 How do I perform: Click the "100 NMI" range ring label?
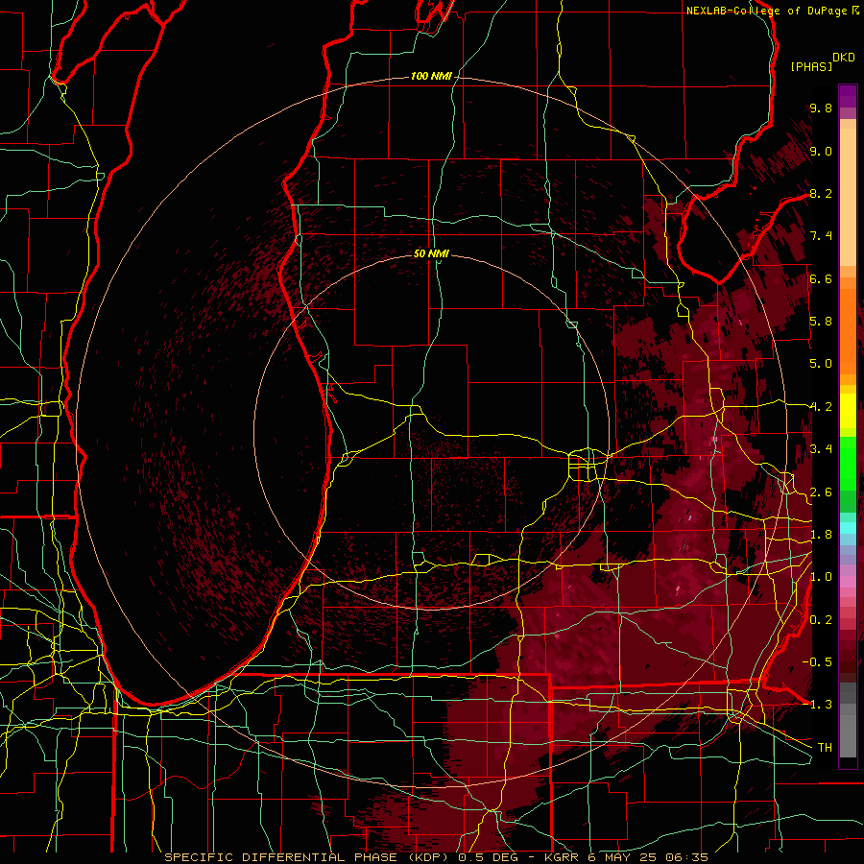click(431, 76)
